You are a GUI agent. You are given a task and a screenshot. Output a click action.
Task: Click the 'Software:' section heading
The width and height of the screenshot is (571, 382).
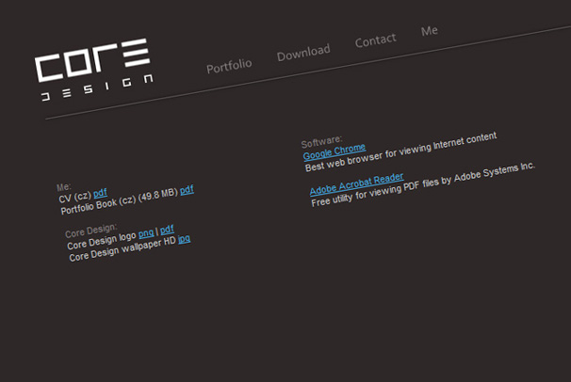click(x=321, y=141)
